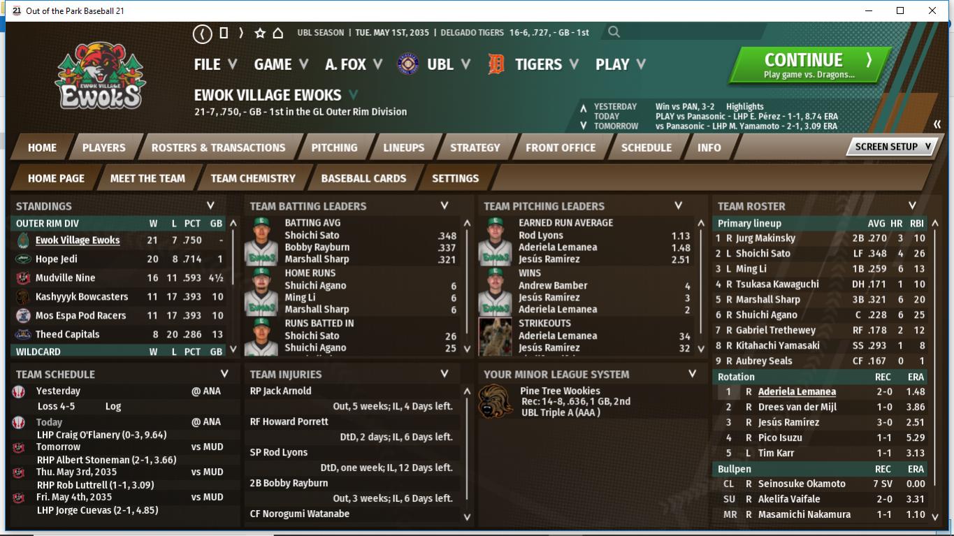Viewport: 954px width, 536px height.
Task: Open the Home Runs leader player photo
Action: pos(261,291)
